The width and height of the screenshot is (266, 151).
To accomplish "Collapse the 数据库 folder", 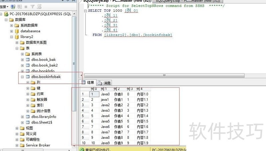I will click(6, 20).
